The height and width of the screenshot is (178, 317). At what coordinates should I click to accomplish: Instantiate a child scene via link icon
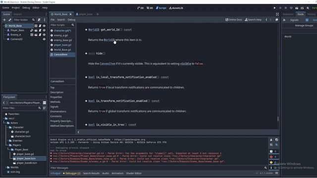pos(10,20)
